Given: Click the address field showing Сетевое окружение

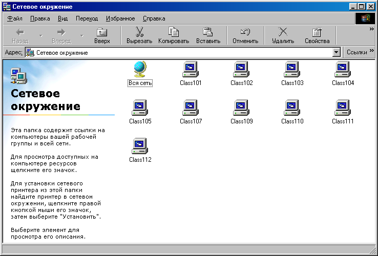Looking at the screenshot, I should [179, 52].
